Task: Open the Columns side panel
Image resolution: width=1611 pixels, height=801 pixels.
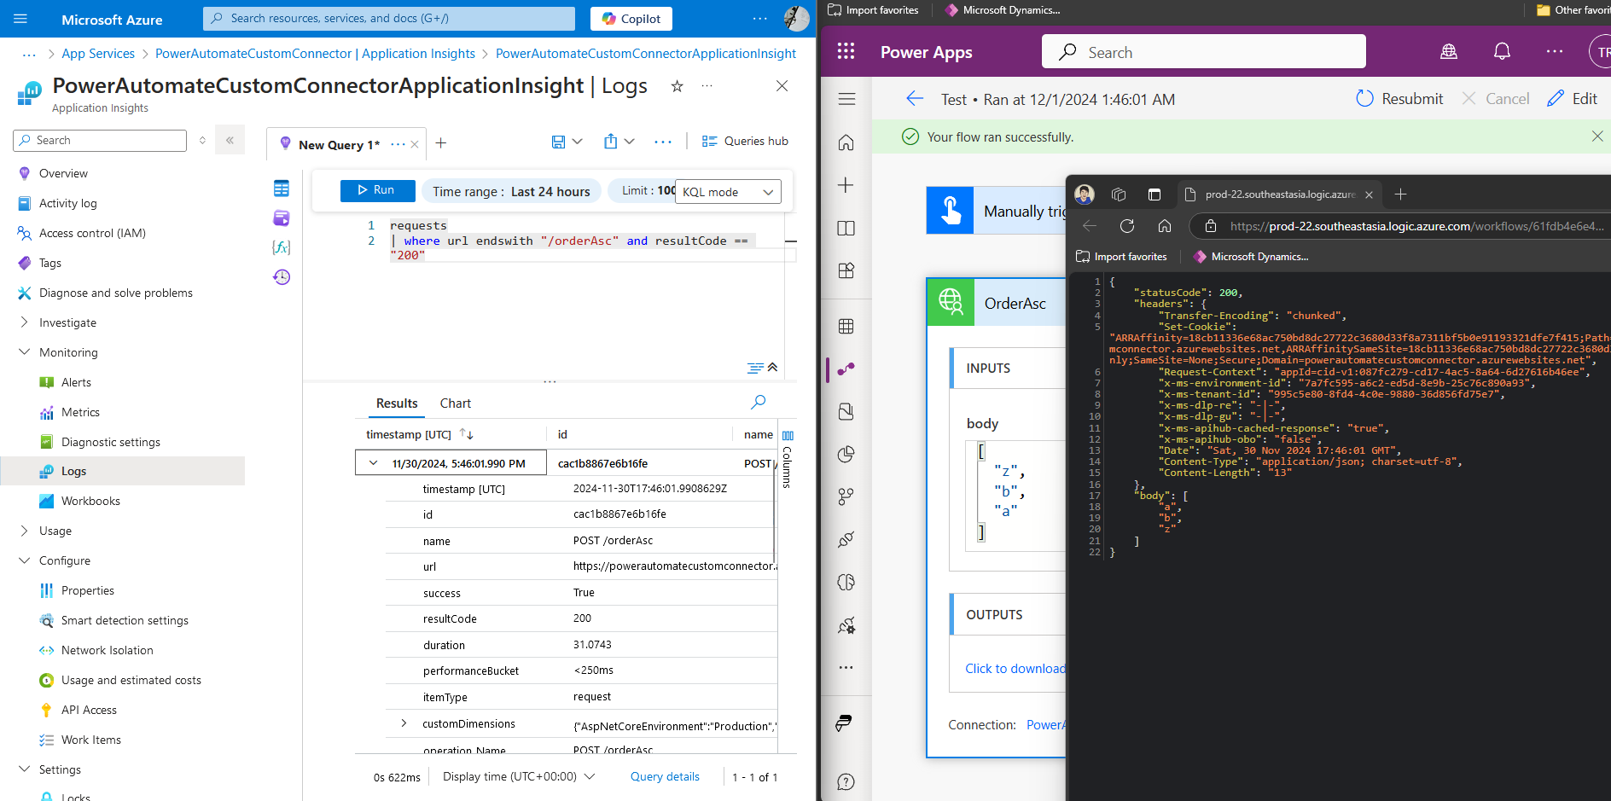Action: 788,459
